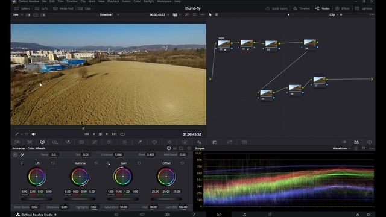
Task: Reset the Gamma color wheel
Action: click(x=96, y=163)
